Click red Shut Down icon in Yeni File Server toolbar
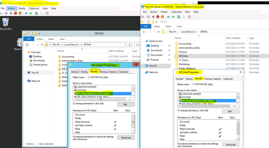 (158, 17)
